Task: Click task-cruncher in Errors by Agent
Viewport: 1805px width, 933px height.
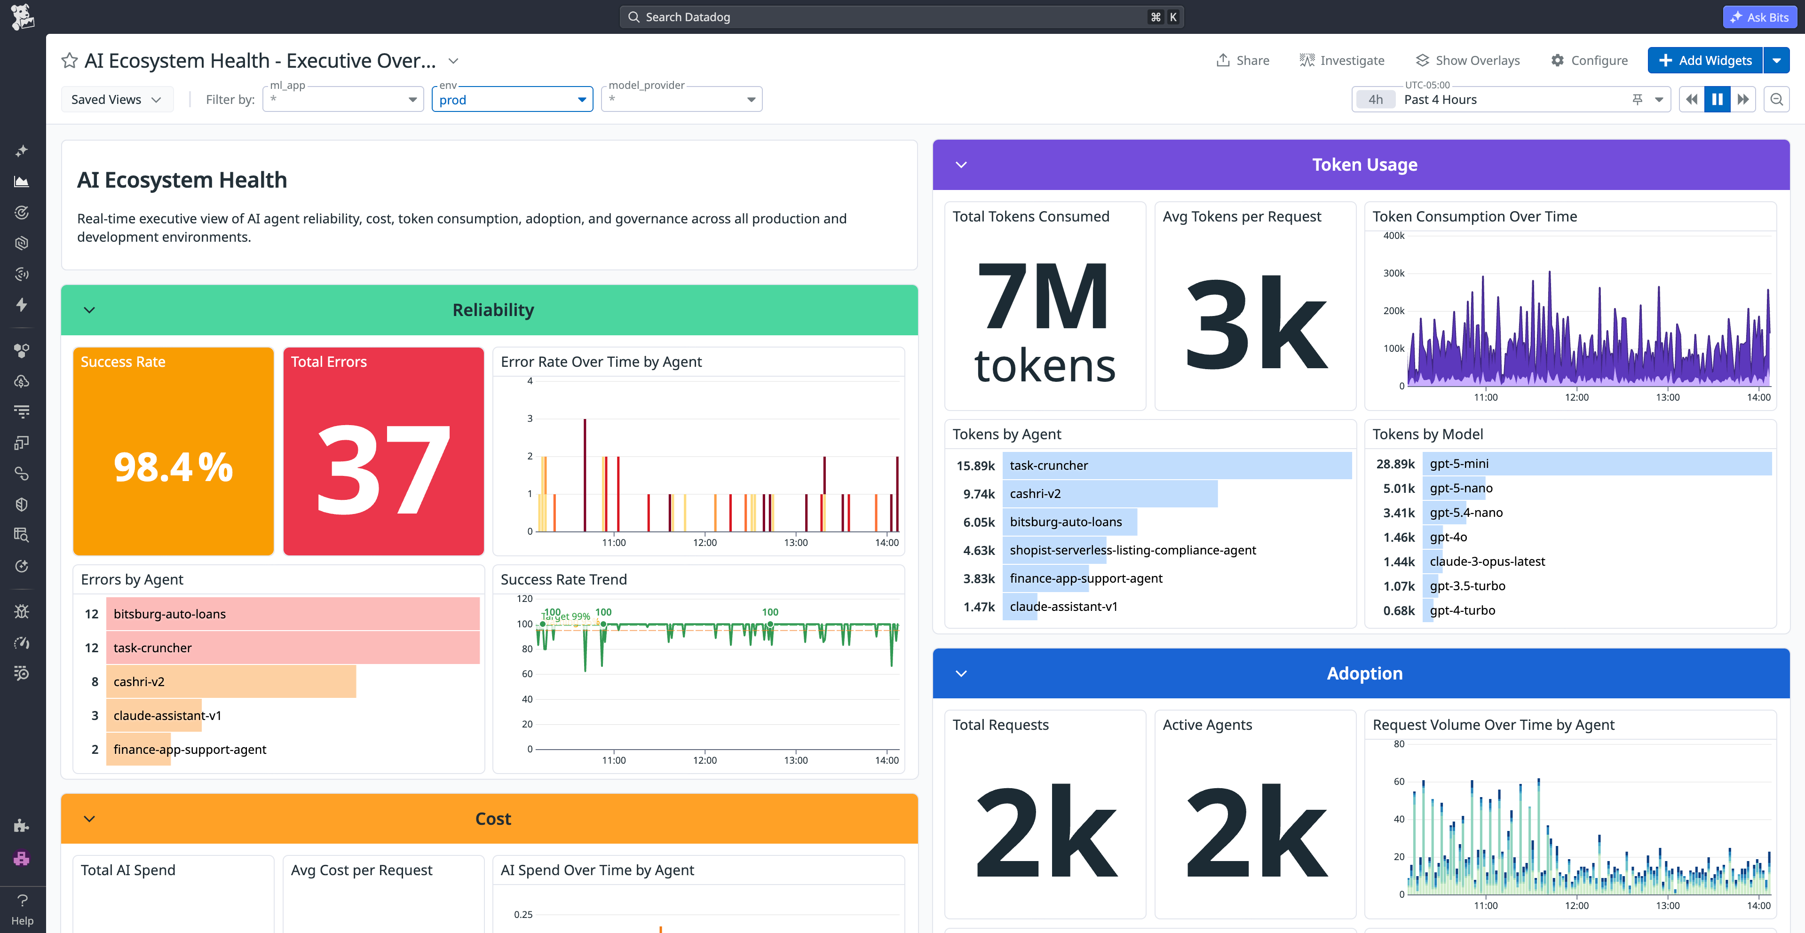Action: tap(293, 648)
